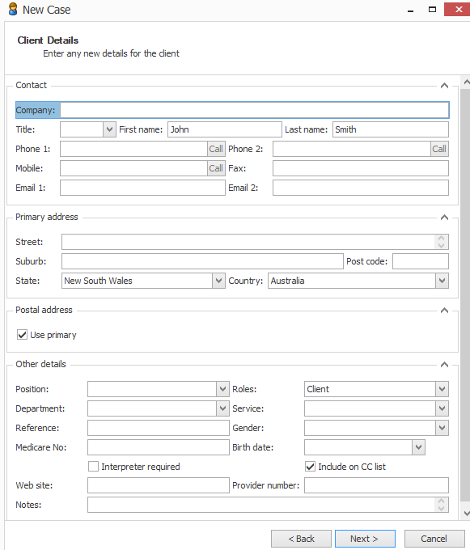The height and width of the screenshot is (550, 470).
Task: Open the Roles dropdown showing Client
Action: coord(442,389)
